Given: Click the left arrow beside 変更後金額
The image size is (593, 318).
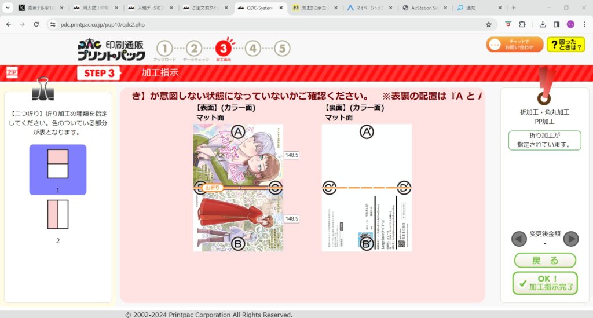Looking at the screenshot, I should (x=519, y=239).
